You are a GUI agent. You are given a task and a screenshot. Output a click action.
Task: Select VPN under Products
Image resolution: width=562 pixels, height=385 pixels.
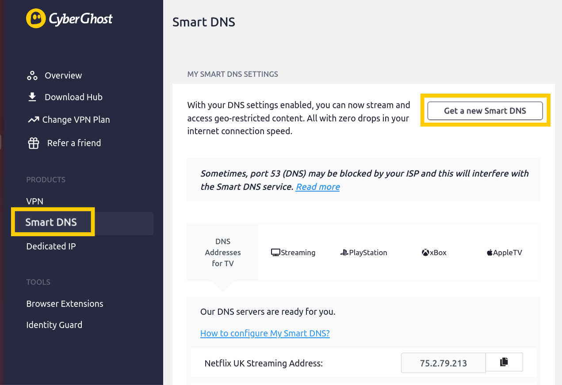click(35, 201)
